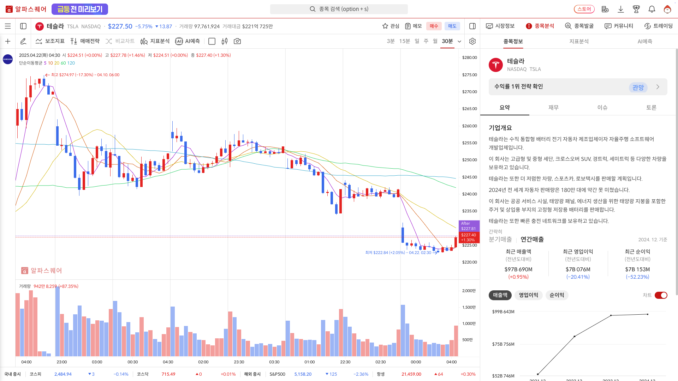This screenshot has height=381, width=678.
Task: Select the 15분 timeframe
Action: point(405,41)
